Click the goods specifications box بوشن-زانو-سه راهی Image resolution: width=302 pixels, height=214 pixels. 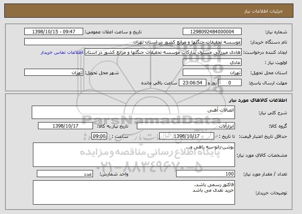click(x=134, y=155)
